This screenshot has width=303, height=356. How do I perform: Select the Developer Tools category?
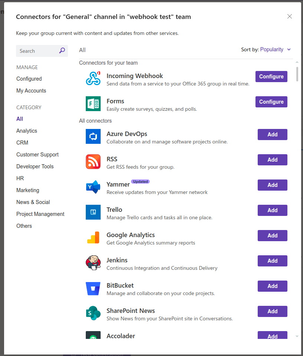35,166
